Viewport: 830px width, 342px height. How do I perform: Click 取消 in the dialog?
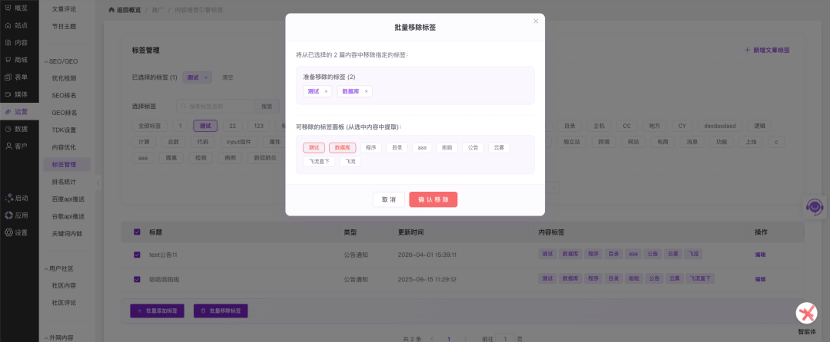pyautogui.click(x=389, y=199)
